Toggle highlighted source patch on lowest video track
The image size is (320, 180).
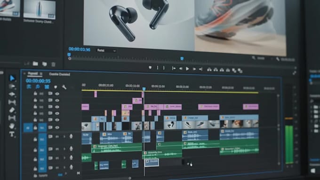[x=28, y=128]
